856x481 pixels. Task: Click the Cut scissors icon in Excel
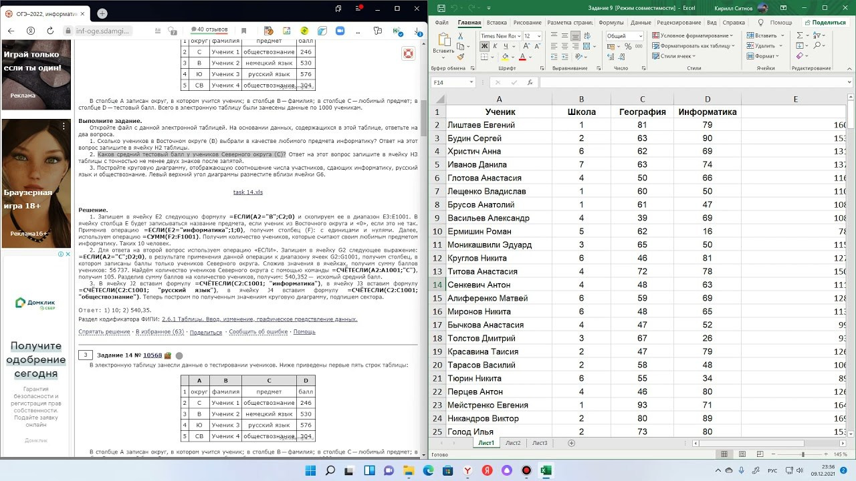click(462, 36)
